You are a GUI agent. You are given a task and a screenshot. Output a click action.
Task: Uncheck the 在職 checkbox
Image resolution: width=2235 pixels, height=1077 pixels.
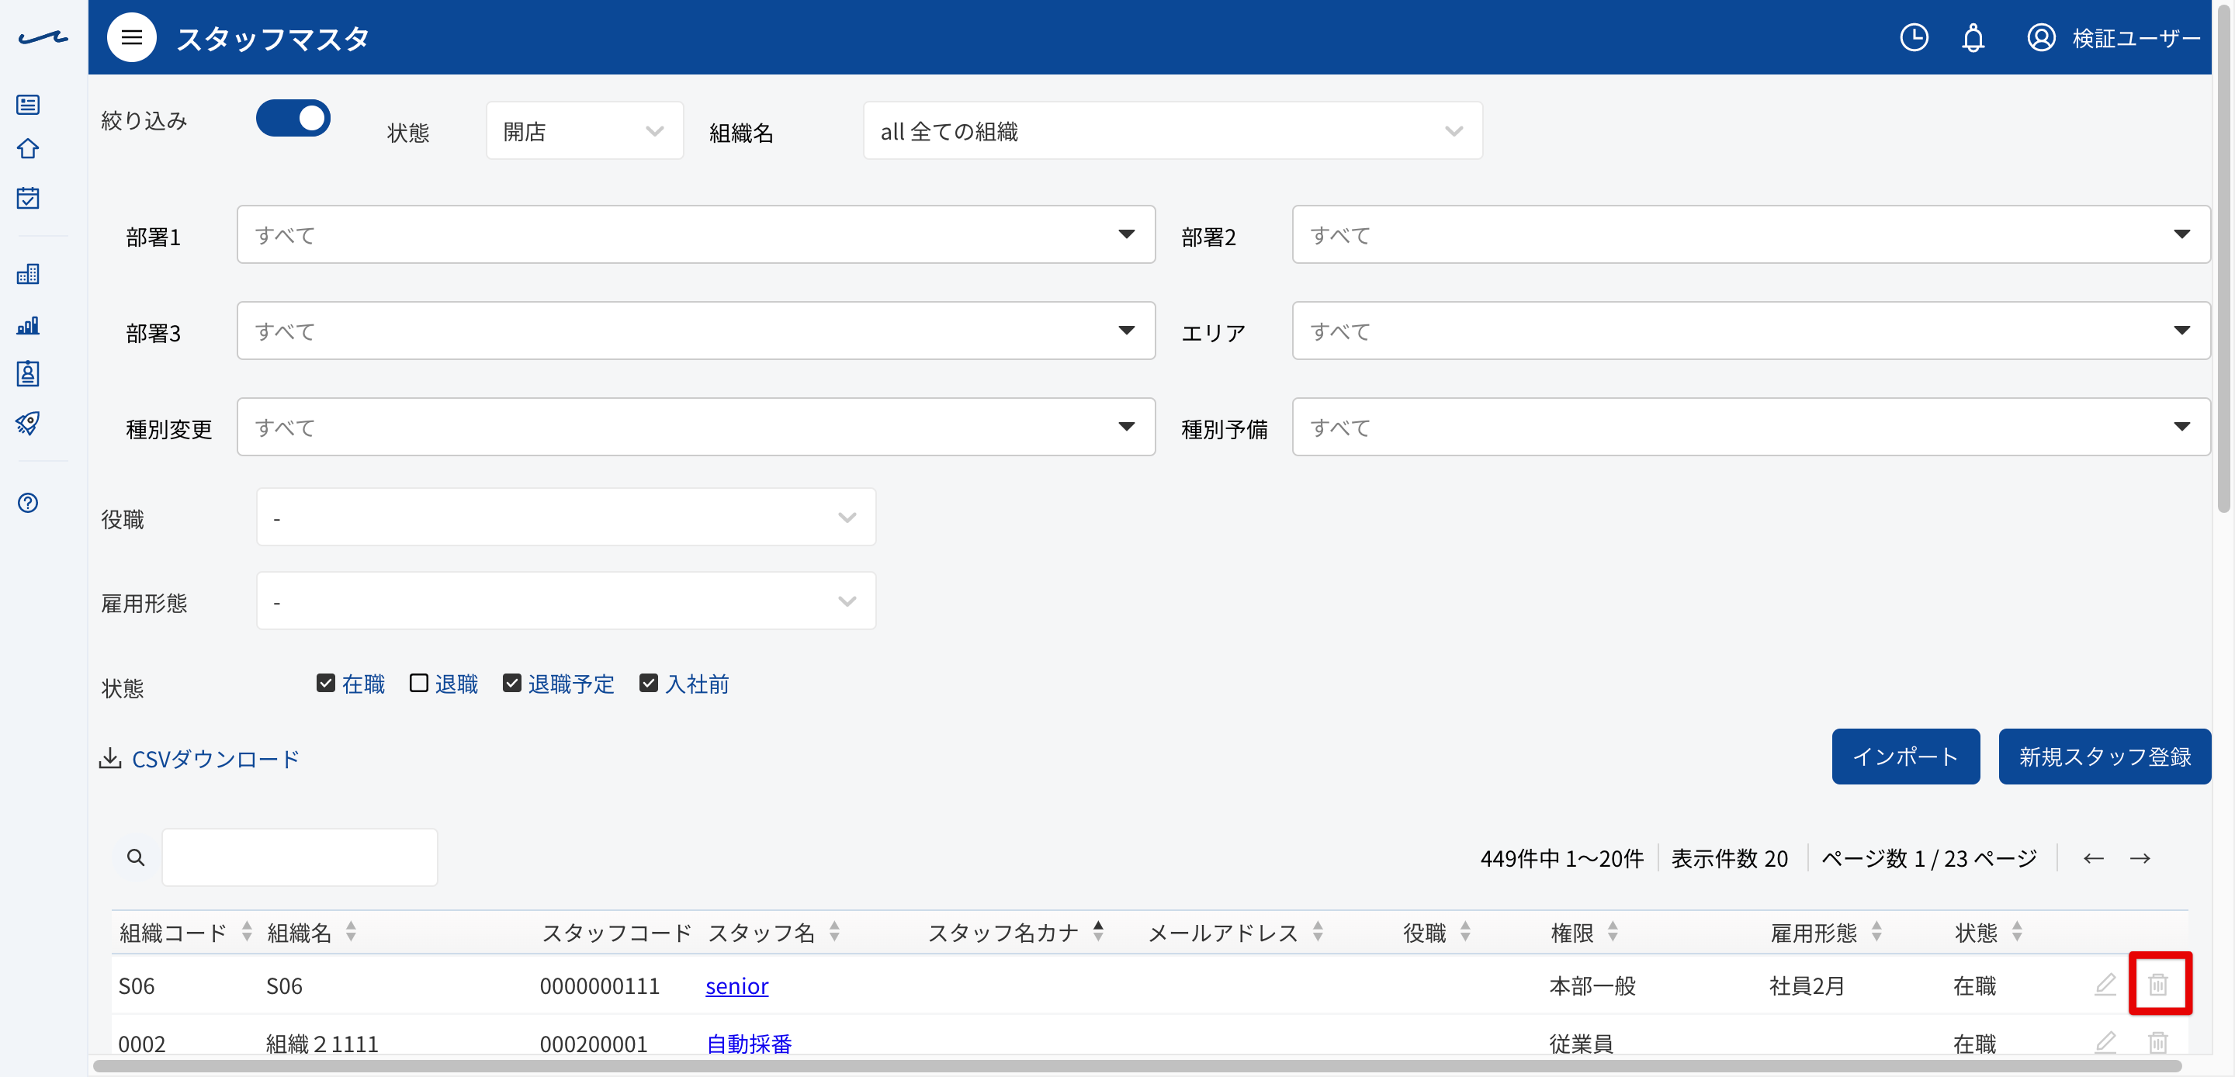coord(325,683)
